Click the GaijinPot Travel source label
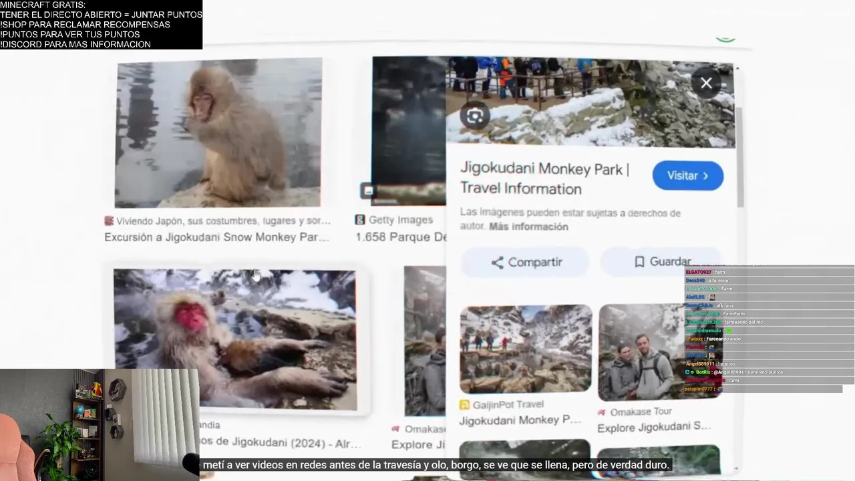The width and height of the screenshot is (855, 481). pos(508,405)
